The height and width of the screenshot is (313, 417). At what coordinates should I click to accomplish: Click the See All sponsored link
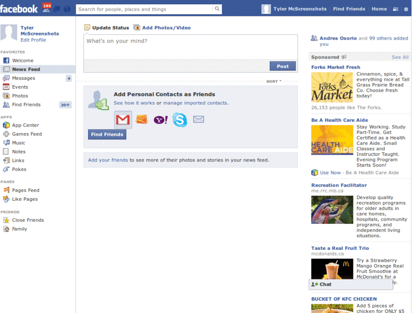(400, 57)
